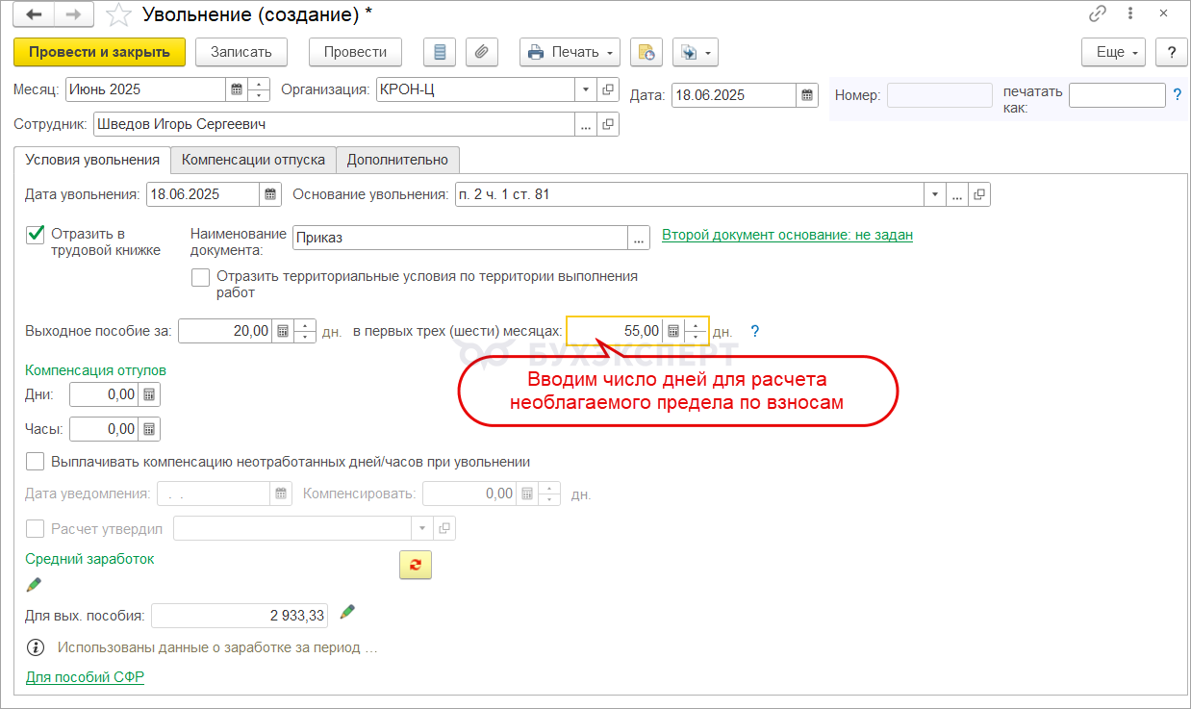Open calculator for Компенсация отгулов Дни

point(149,394)
